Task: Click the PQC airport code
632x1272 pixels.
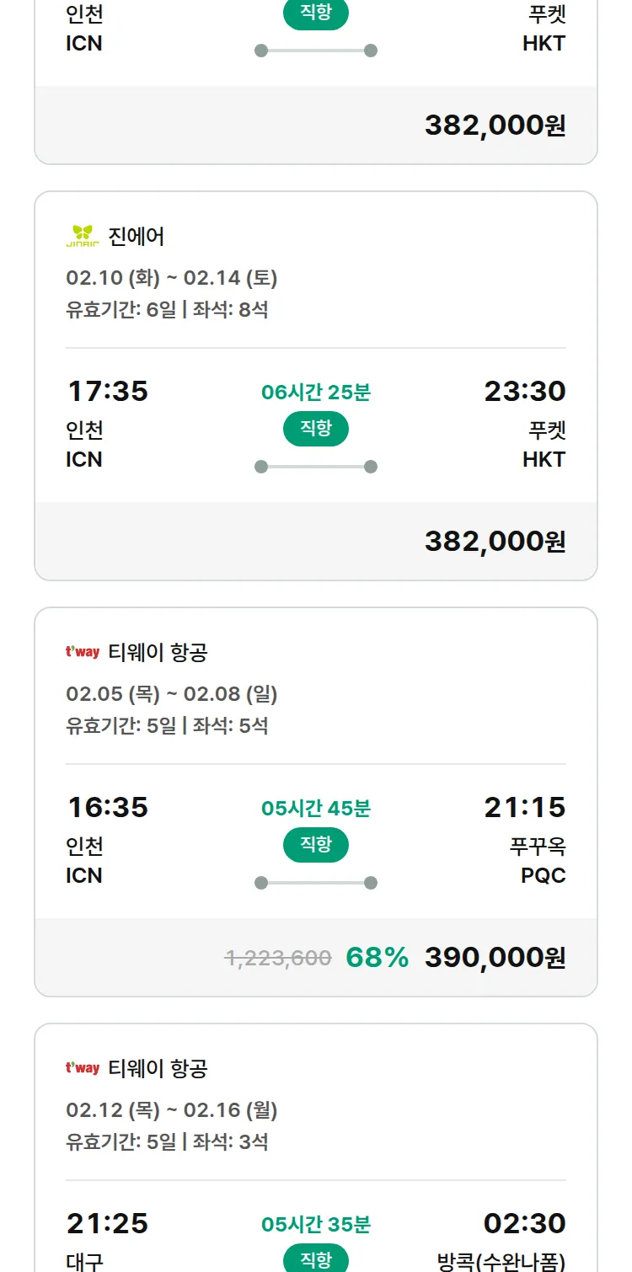Action: pyautogui.click(x=543, y=875)
